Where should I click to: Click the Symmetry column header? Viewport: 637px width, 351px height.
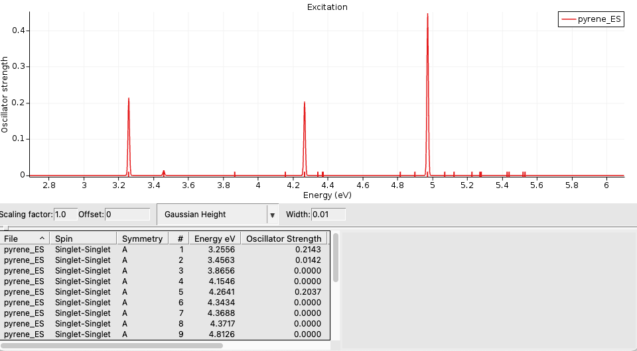142,238
